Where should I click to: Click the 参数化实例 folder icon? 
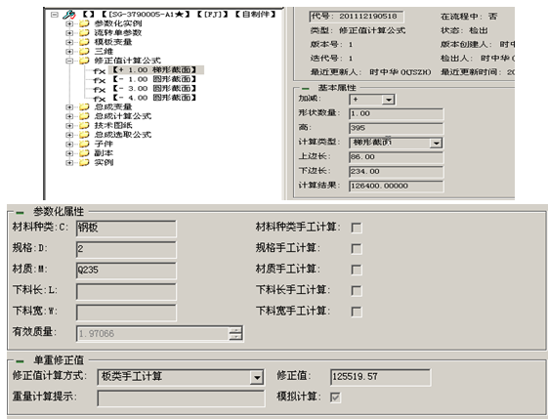click(x=84, y=23)
